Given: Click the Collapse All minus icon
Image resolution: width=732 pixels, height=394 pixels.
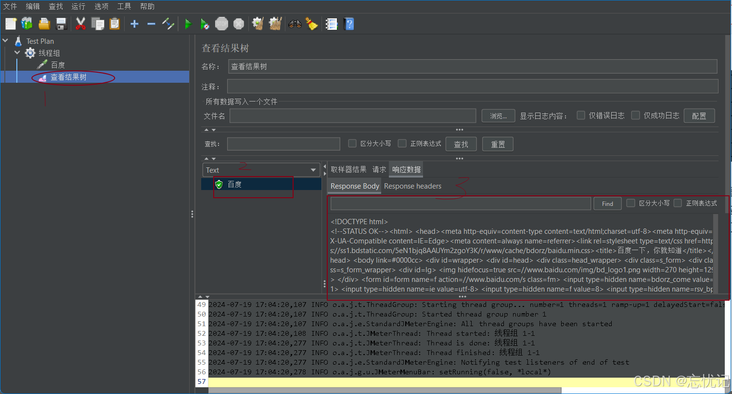Looking at the screenshot, I should 151,24.
